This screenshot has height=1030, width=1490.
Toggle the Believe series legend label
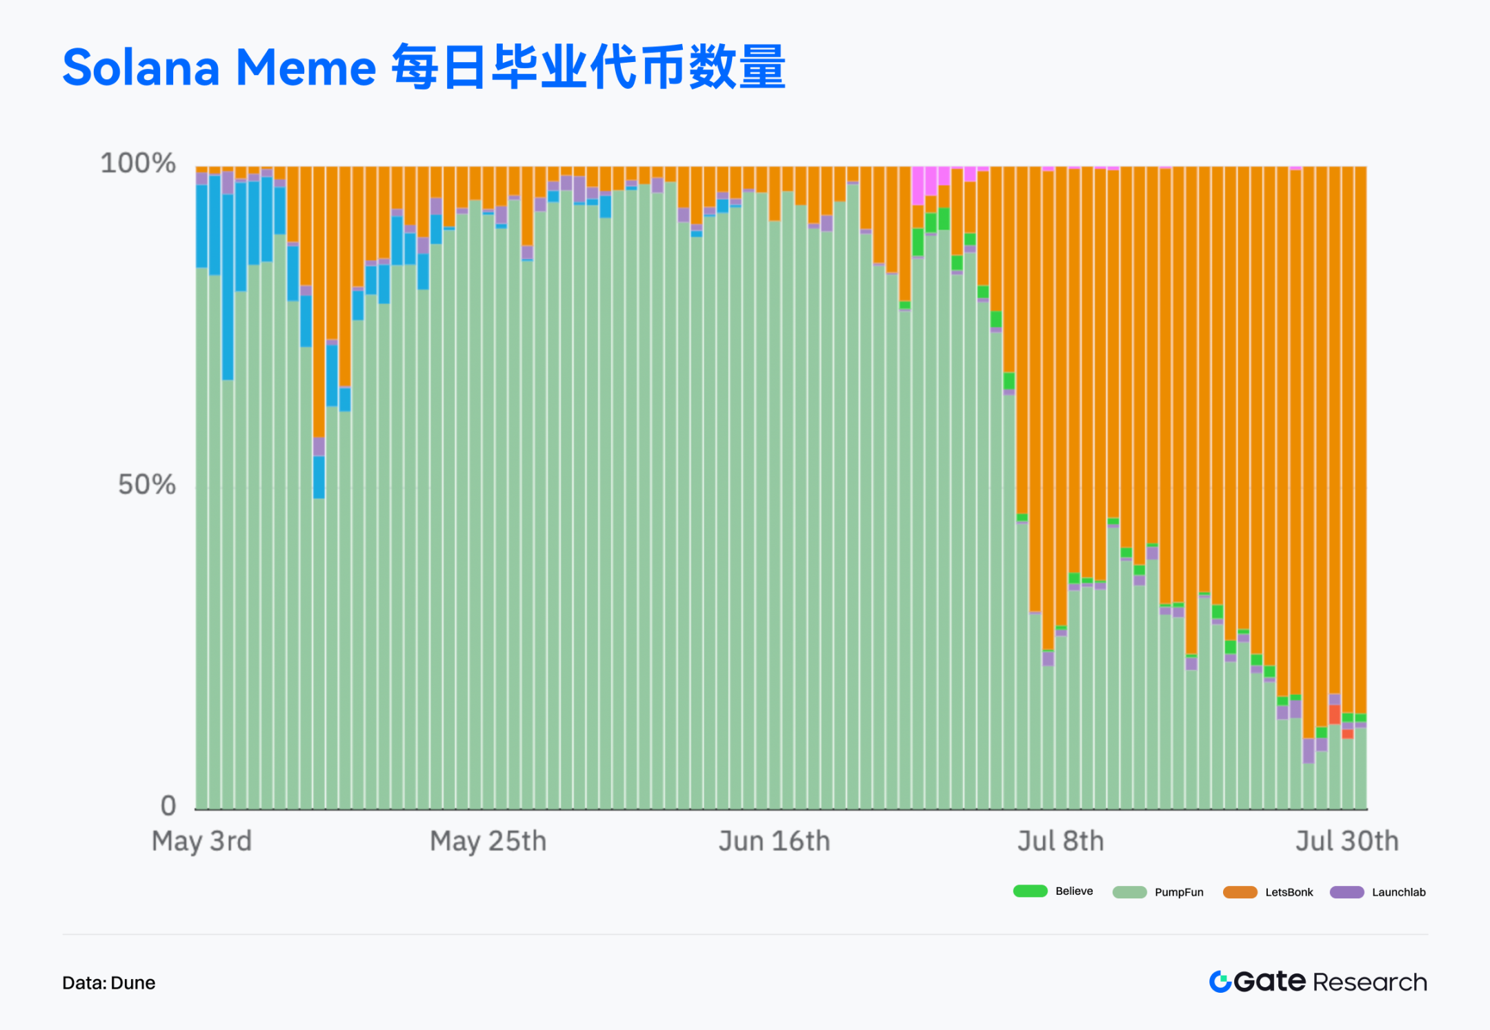click(1074, 891)
